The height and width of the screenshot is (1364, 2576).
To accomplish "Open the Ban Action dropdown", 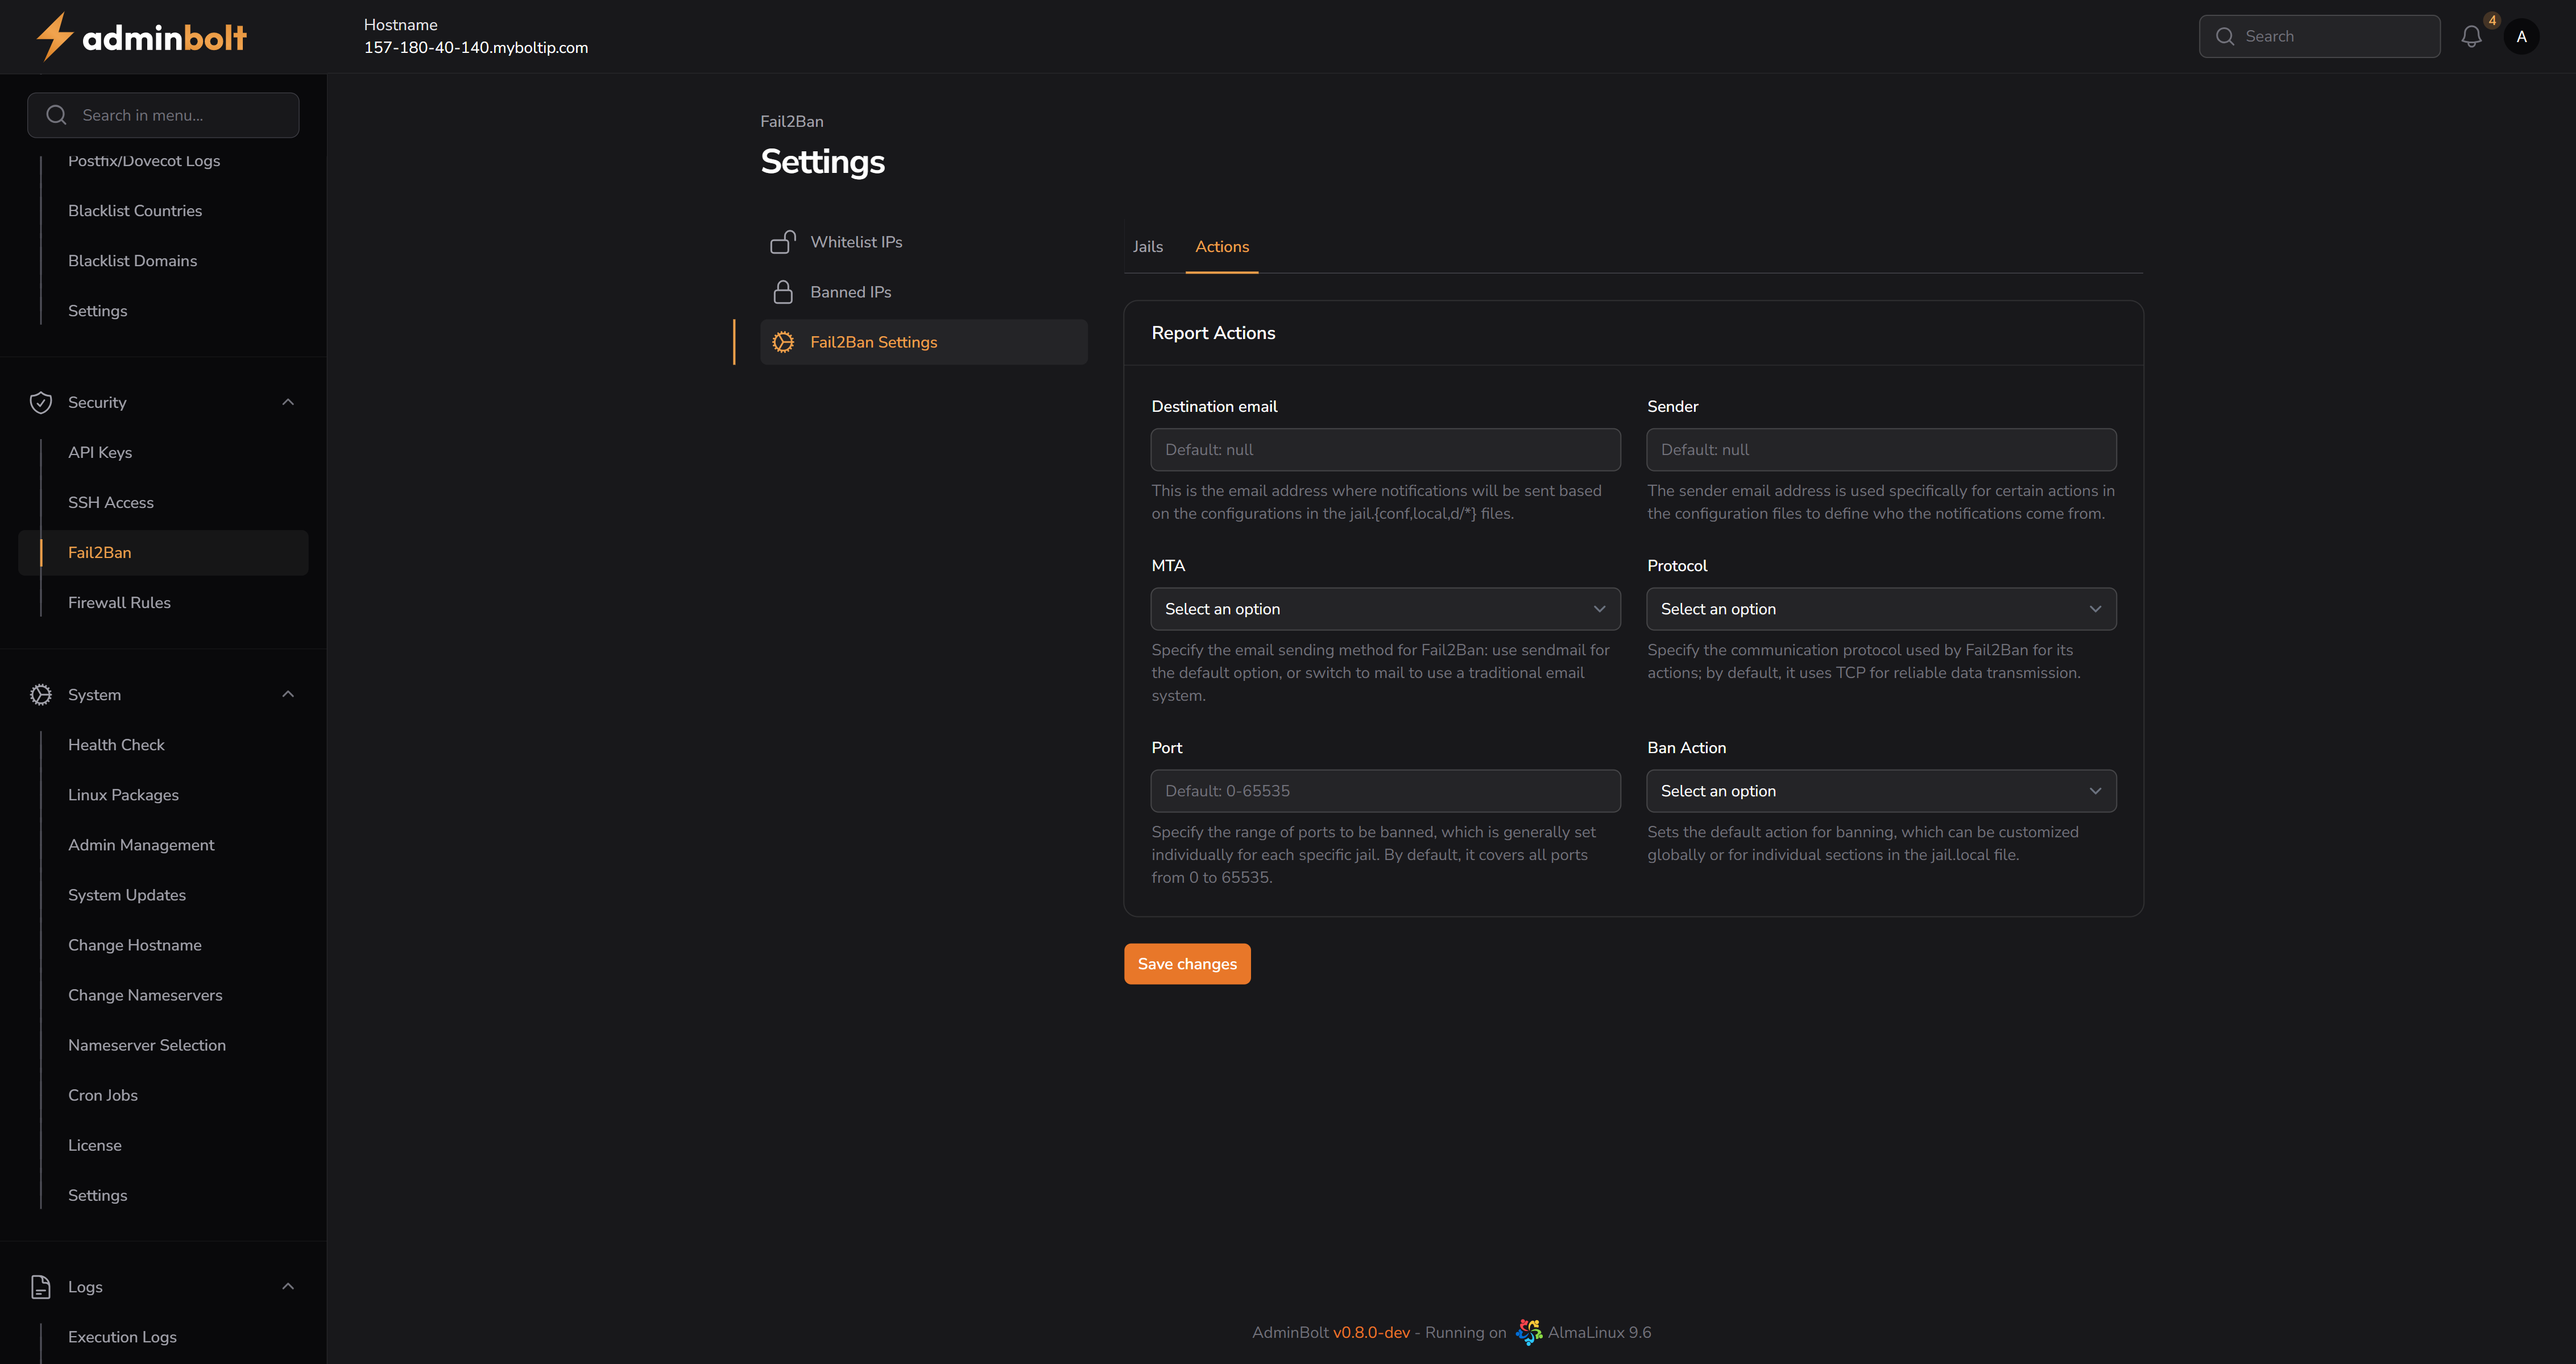I will pyautogui.click(x=1880, y=790).
